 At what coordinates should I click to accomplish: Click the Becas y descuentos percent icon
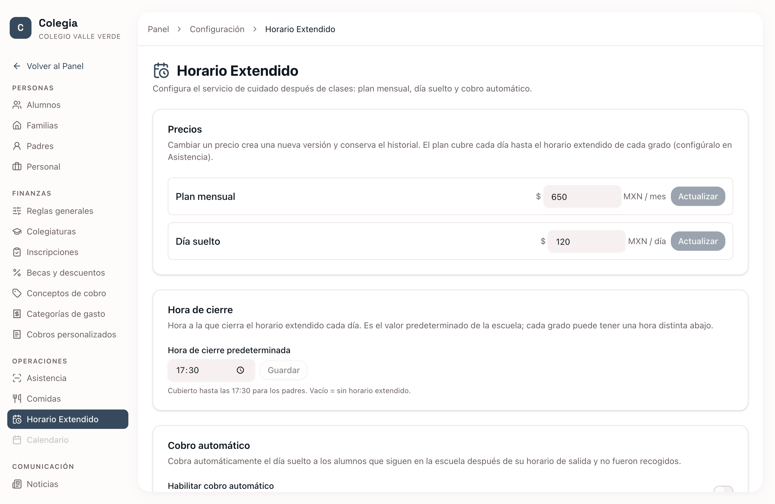(x=17, y=272)
